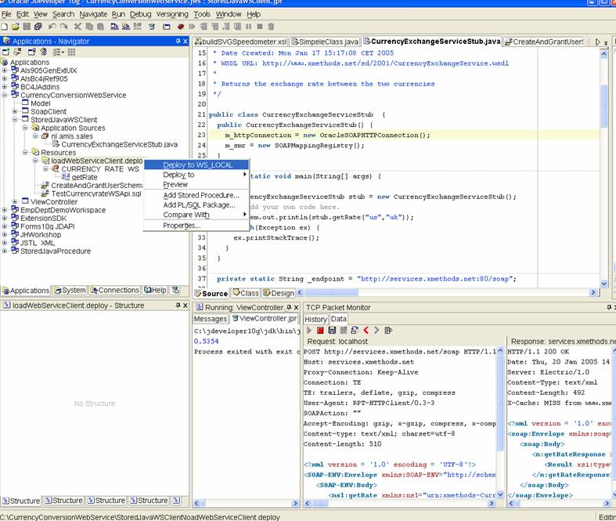The image size is (616, 521).
Task: Switch to the Connections navigator tab
Action: click(113, 291)
